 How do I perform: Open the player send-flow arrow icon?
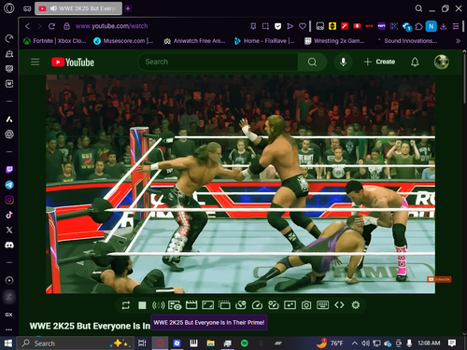(290, 26)
